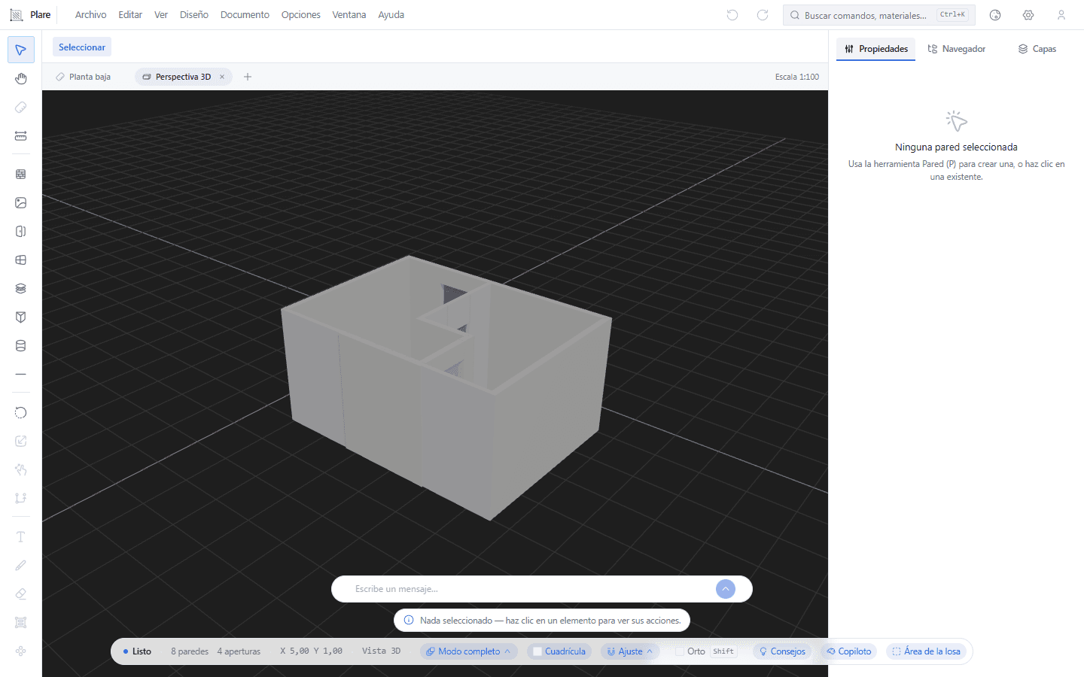Pick the straight line tool
The width and height of the screenshot is (1084, 677).
21,374
